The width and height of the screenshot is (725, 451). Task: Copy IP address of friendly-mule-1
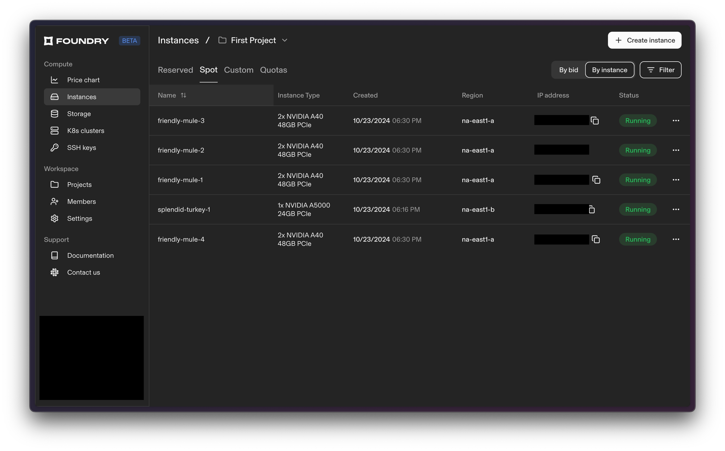coord(596,180)
